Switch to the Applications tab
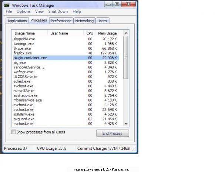Viewport: 215px width, 172px height. click(x=17, y=21)
